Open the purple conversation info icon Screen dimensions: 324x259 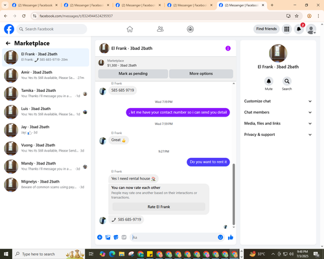(x=228, y=49)
